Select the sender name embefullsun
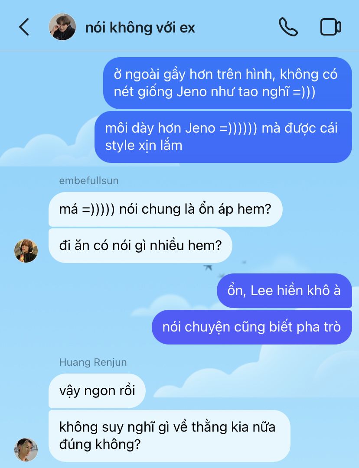The width and height of the screenshot is (359, 468). click(x=89, y=181)
